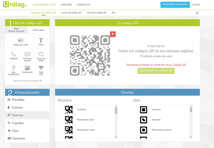
Task: Click the Módulos list scrollbar thumb
Action: tap(116, 111)
